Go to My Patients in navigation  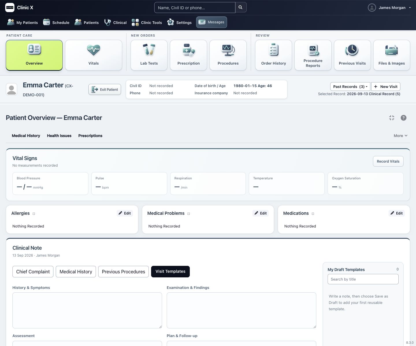[x=23, y=22]
